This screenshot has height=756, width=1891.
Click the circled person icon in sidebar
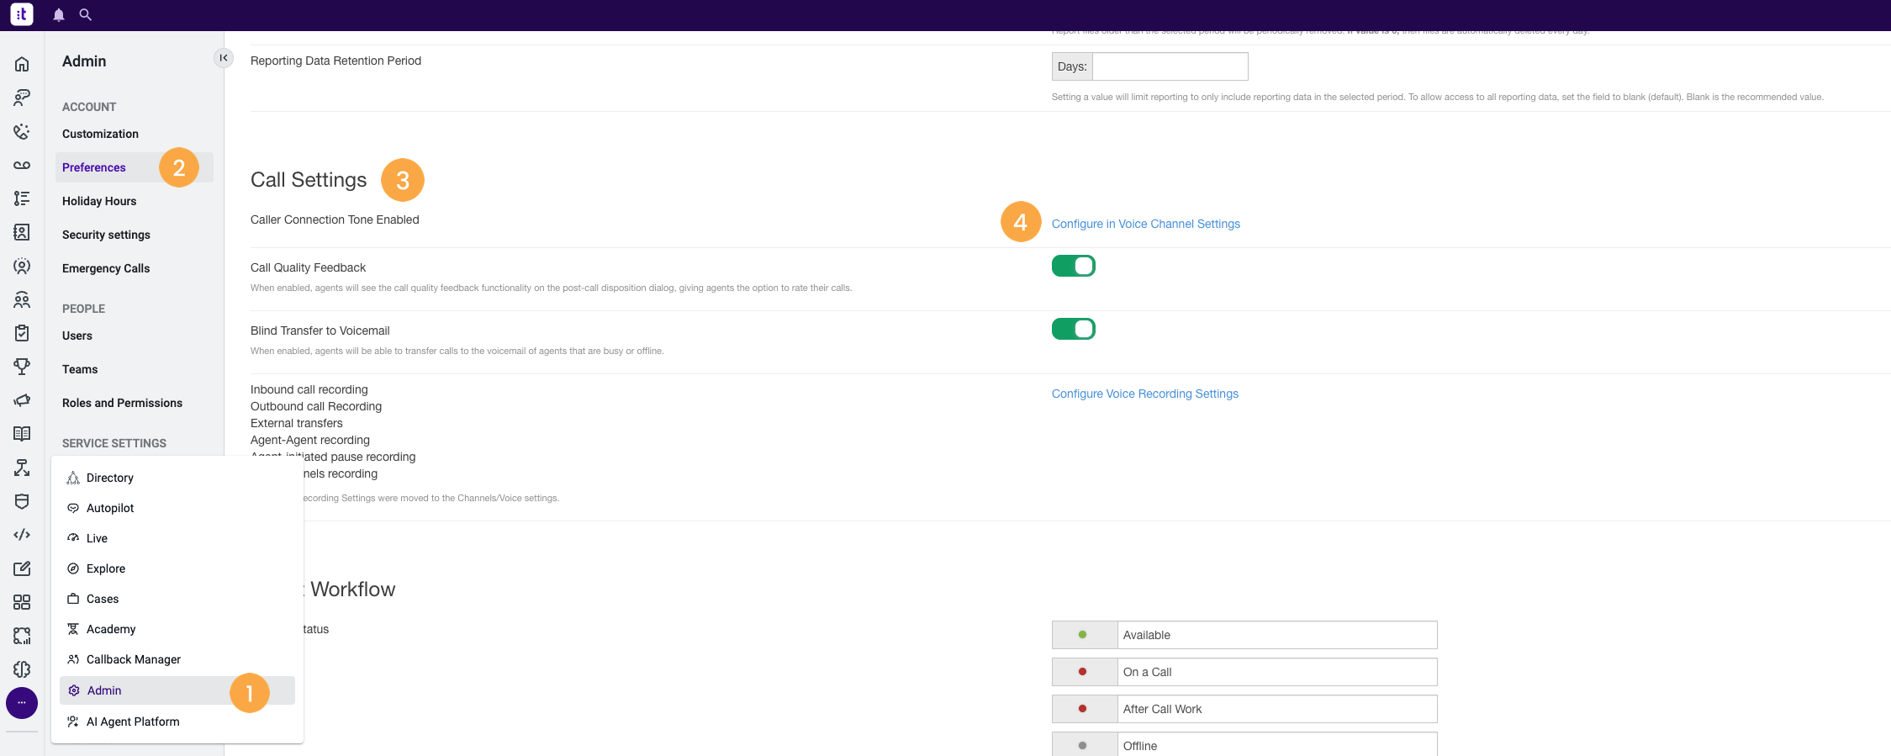(x=22, y=266)
